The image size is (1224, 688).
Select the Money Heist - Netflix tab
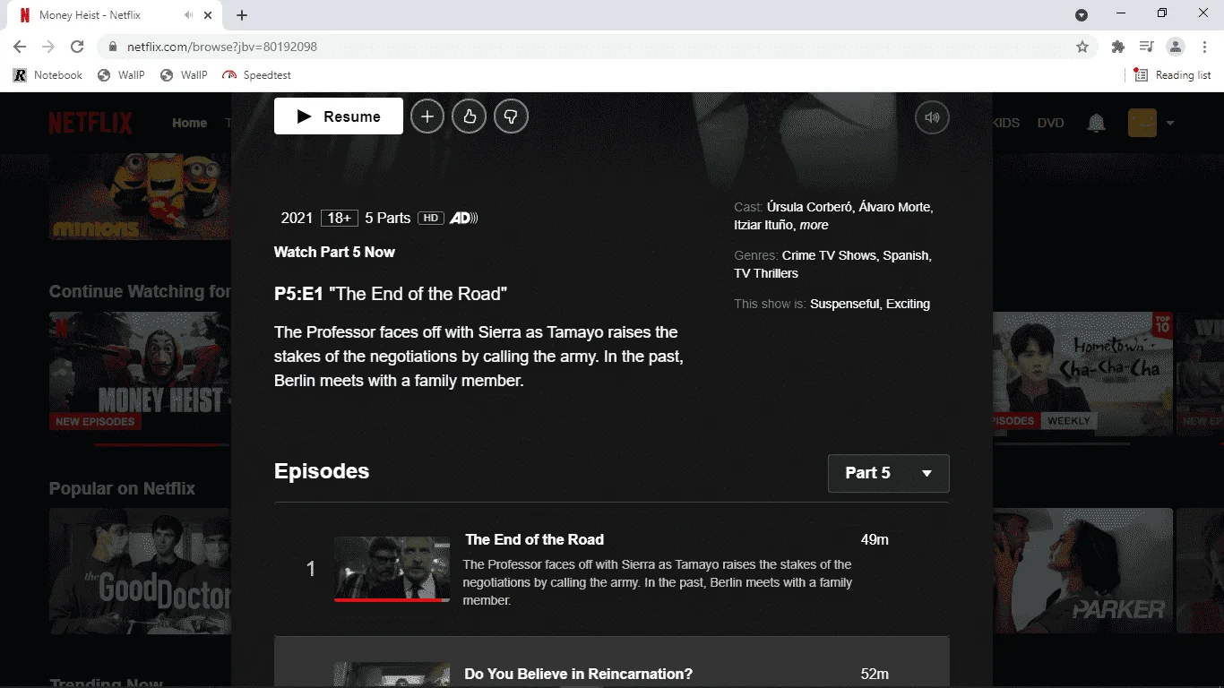pyautogui.click(x=116, y=15)
